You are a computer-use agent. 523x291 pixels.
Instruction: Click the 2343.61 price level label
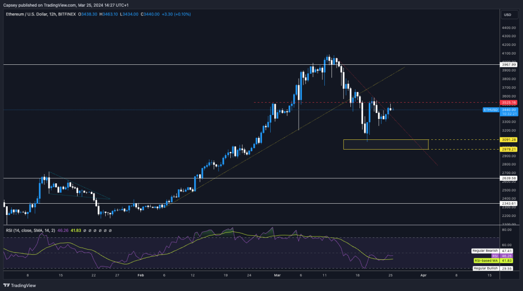pos(509,203)
